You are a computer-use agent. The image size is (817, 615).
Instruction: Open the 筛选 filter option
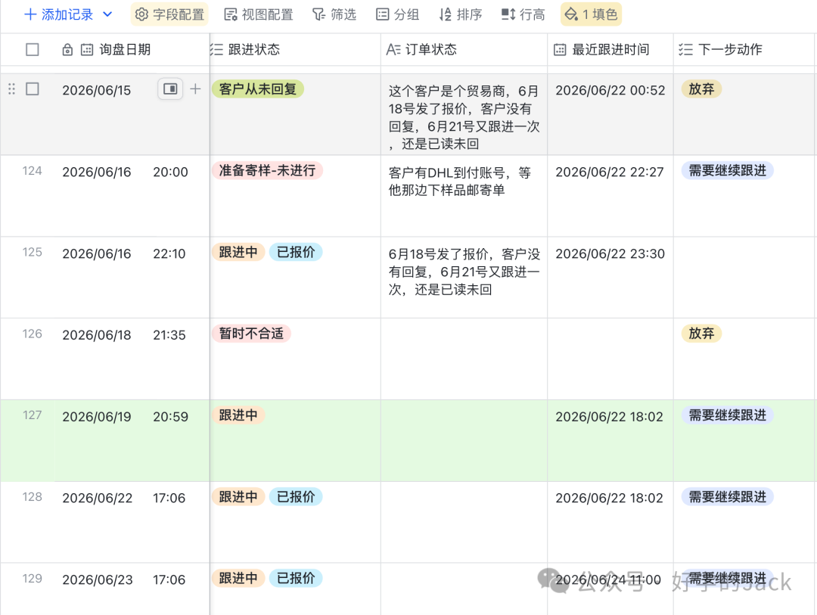(x=334, y=14)
